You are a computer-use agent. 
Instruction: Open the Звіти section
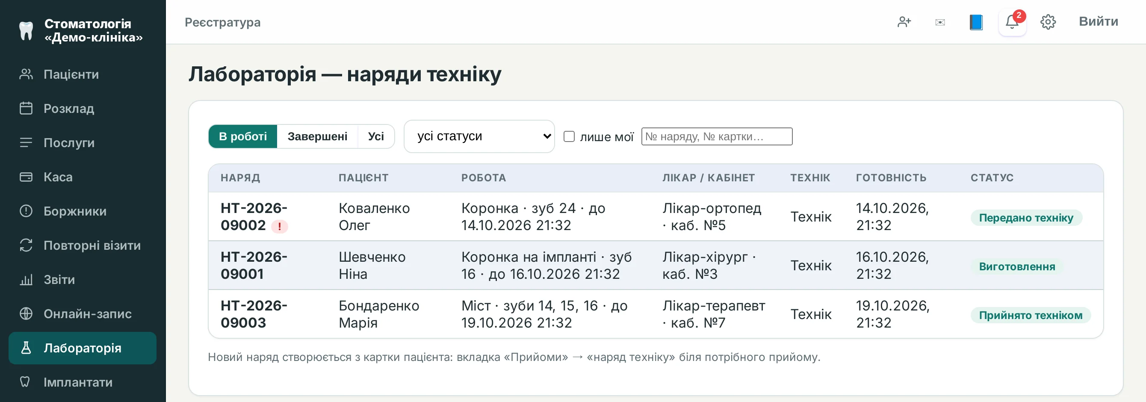tap(82, 280)
